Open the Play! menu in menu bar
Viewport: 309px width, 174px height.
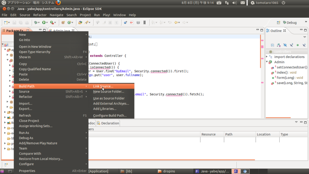(107, 15)
